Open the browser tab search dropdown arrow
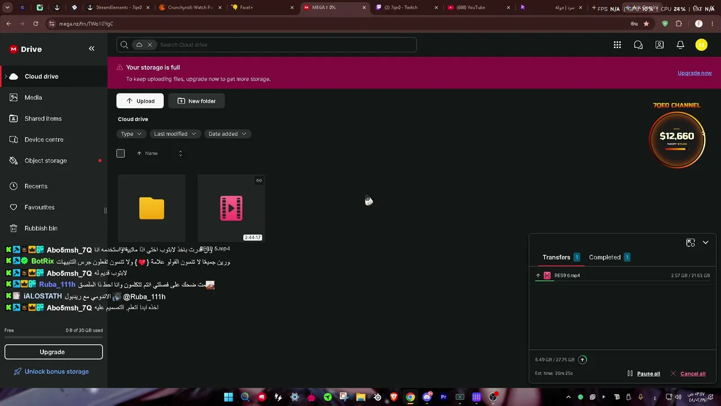The height and width of the screenshot is (406, 721). pos(7,7)
